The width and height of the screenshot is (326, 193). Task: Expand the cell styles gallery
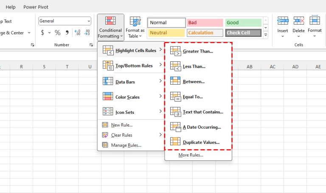tap(266, 36)
